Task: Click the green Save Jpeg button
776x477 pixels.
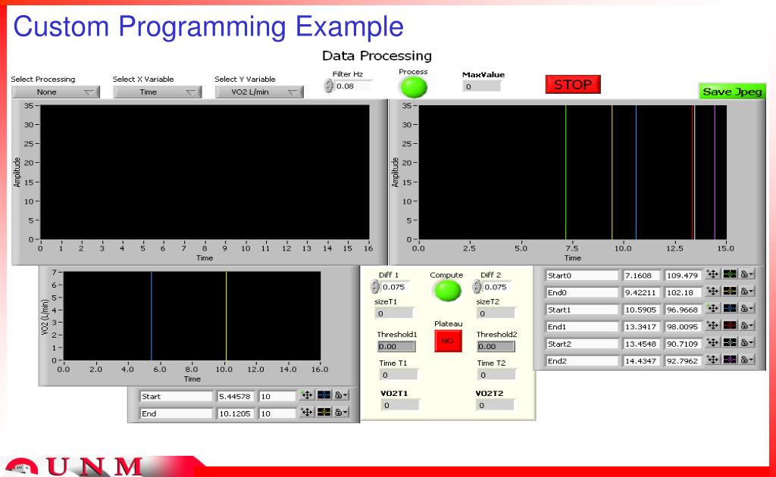Action: (732, 92)
